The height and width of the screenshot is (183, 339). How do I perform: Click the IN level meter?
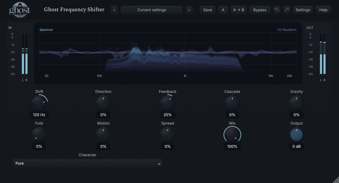coord(25,54)
